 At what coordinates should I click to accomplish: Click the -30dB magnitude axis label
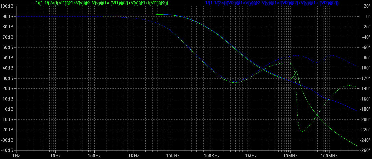pos(7,140)
